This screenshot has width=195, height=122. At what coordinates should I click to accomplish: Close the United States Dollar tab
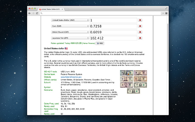point(62,9)
